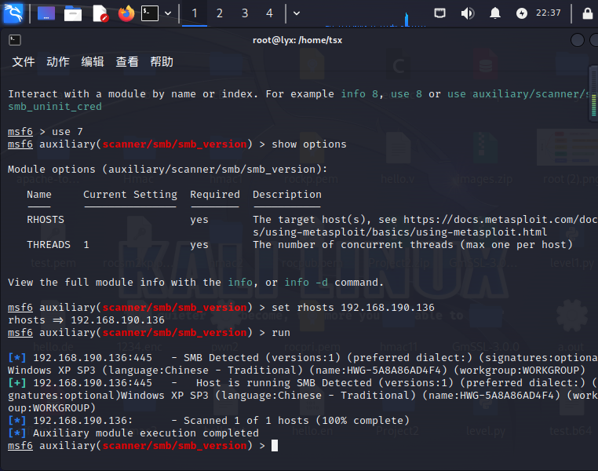
Task: Open the 帮助 menu
Action: point(162,61)
